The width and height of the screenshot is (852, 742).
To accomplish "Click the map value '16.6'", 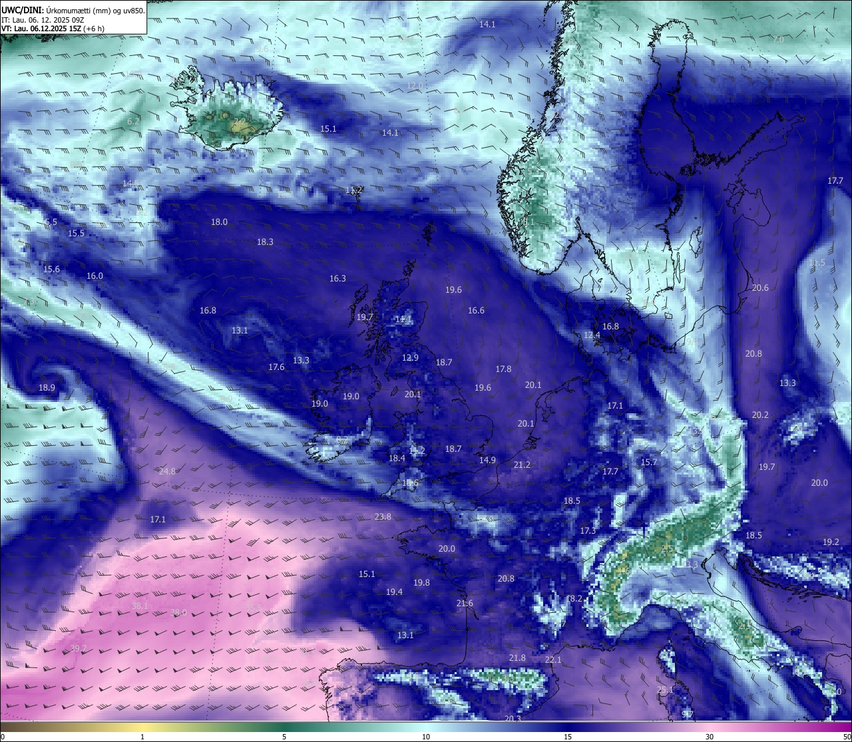I will pyautogui.click(x=476, y=311).
